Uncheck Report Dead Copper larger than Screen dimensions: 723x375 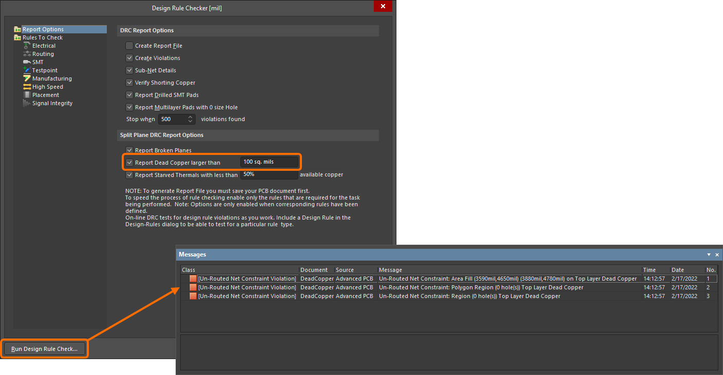[x=129, y=163]
